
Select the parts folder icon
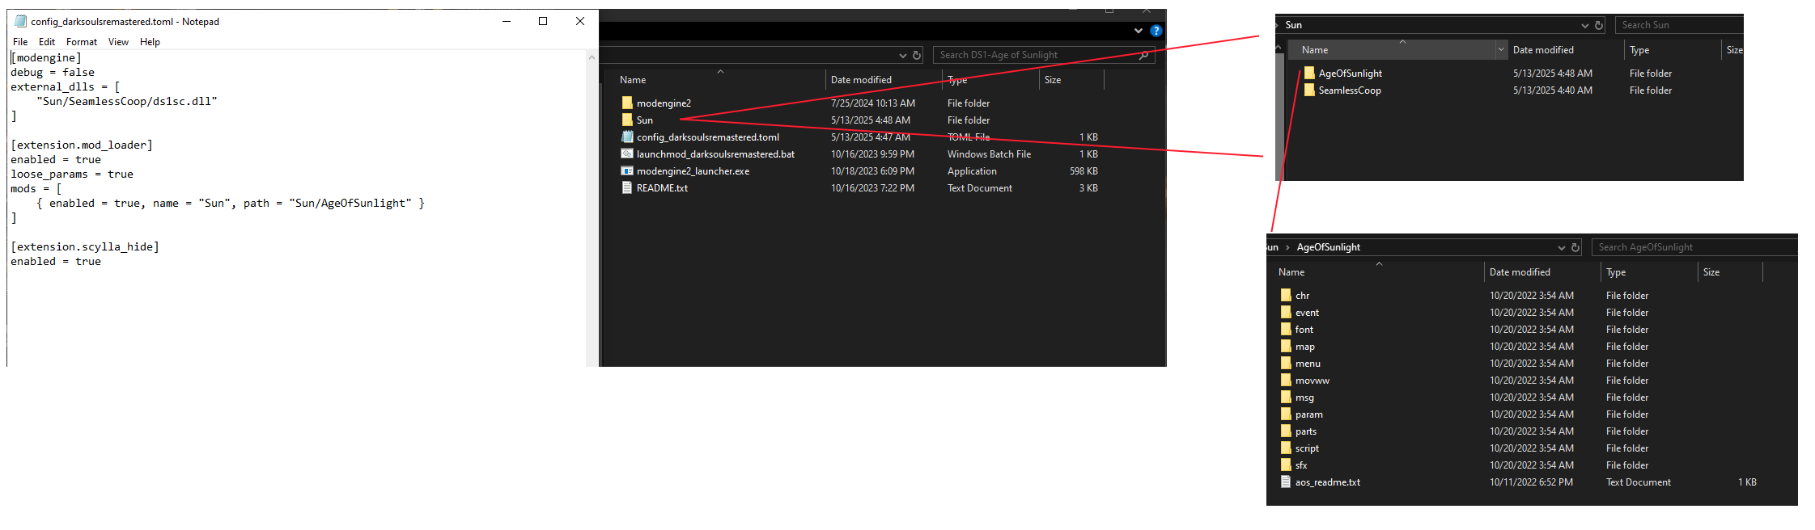coord(1286,431)
